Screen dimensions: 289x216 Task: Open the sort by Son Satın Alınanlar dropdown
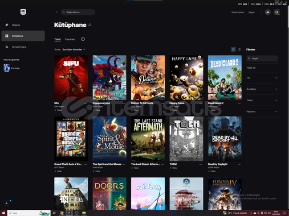click(74, 49)
